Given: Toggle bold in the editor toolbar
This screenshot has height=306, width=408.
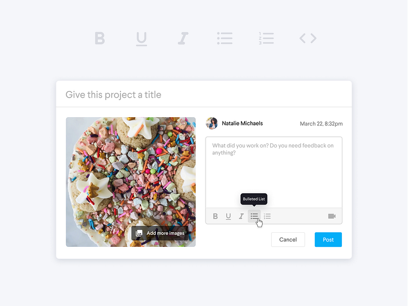Looking at the screenshot, I should [215, 216].
